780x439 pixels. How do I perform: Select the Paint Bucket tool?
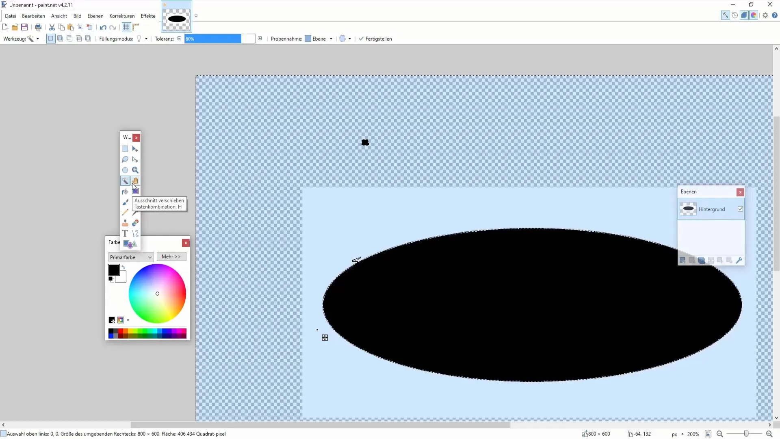125,191
